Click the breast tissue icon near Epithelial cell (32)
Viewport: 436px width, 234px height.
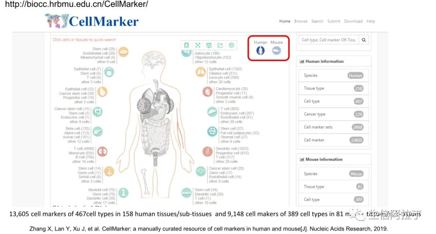tap(102, 92)
